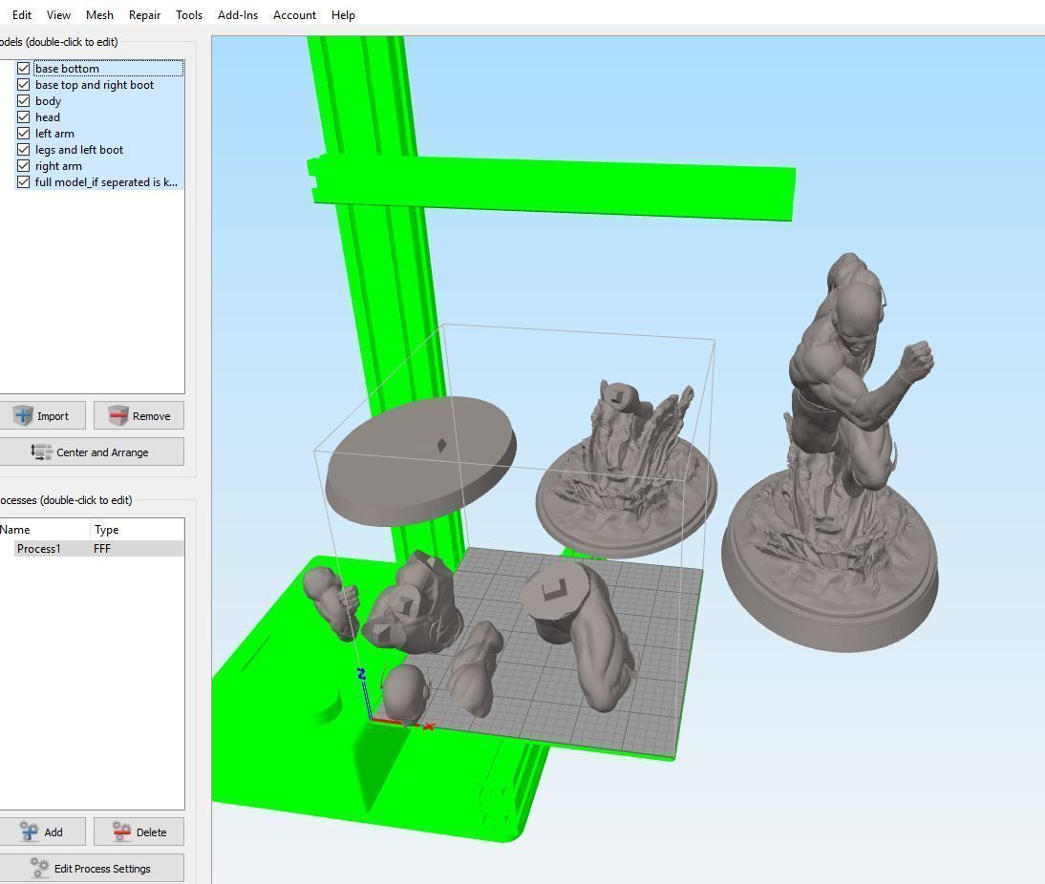Screen dimensions: 1045x884
Task: Toggle the head model checkbox
Action: (23, 117)
